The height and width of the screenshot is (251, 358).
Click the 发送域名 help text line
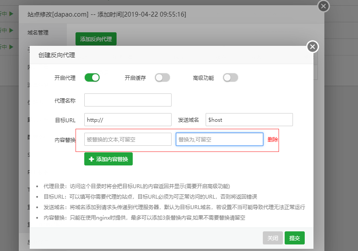tap(174, 207)
